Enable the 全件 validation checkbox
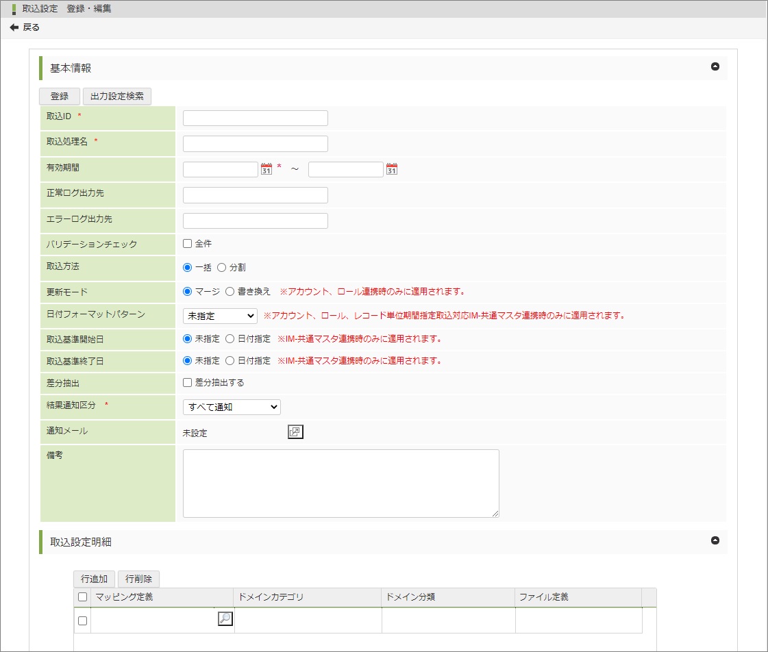This screenshot has height=652, width=768. click(188, 243)
